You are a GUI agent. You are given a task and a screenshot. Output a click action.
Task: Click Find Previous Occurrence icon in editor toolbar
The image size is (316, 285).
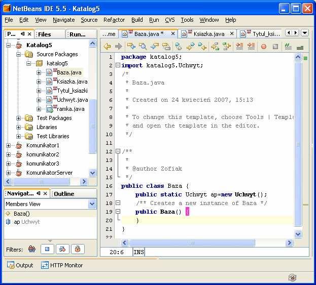131,46
